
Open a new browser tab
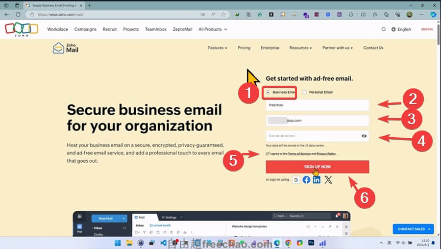tap(90, 5)
